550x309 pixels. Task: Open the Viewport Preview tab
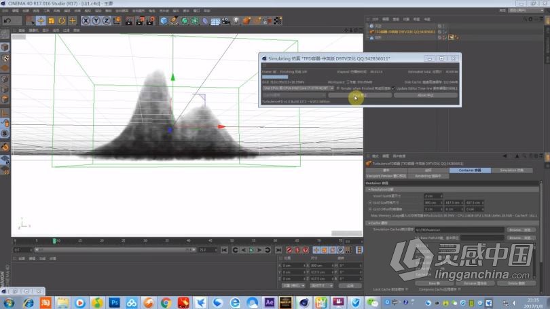click(x=386, y=176)
